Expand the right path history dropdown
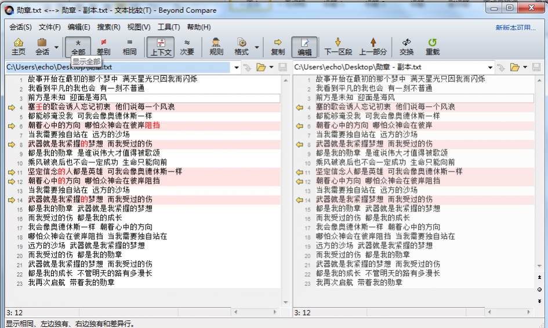The width and height of the screenshot is (548, 328). tap(490, 67)
